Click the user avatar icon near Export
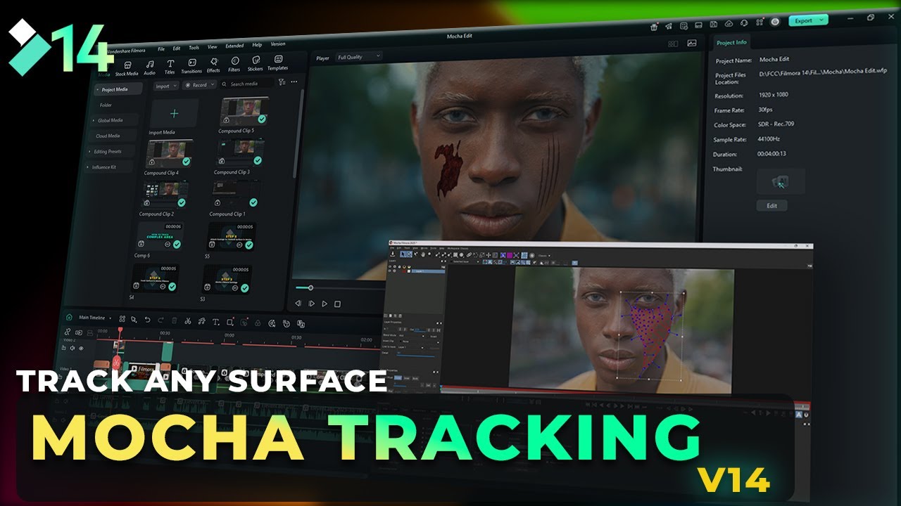The image size is (901, 506). pos(775,22)
